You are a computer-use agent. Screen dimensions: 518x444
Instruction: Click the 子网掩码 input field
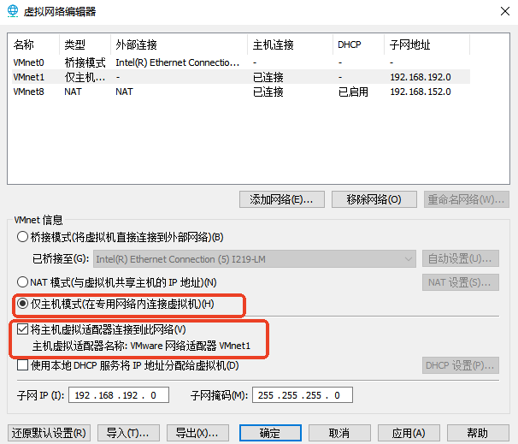click(x=301, y=395)
